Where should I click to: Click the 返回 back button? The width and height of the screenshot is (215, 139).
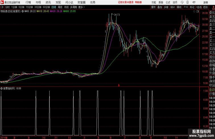(205, 7)
